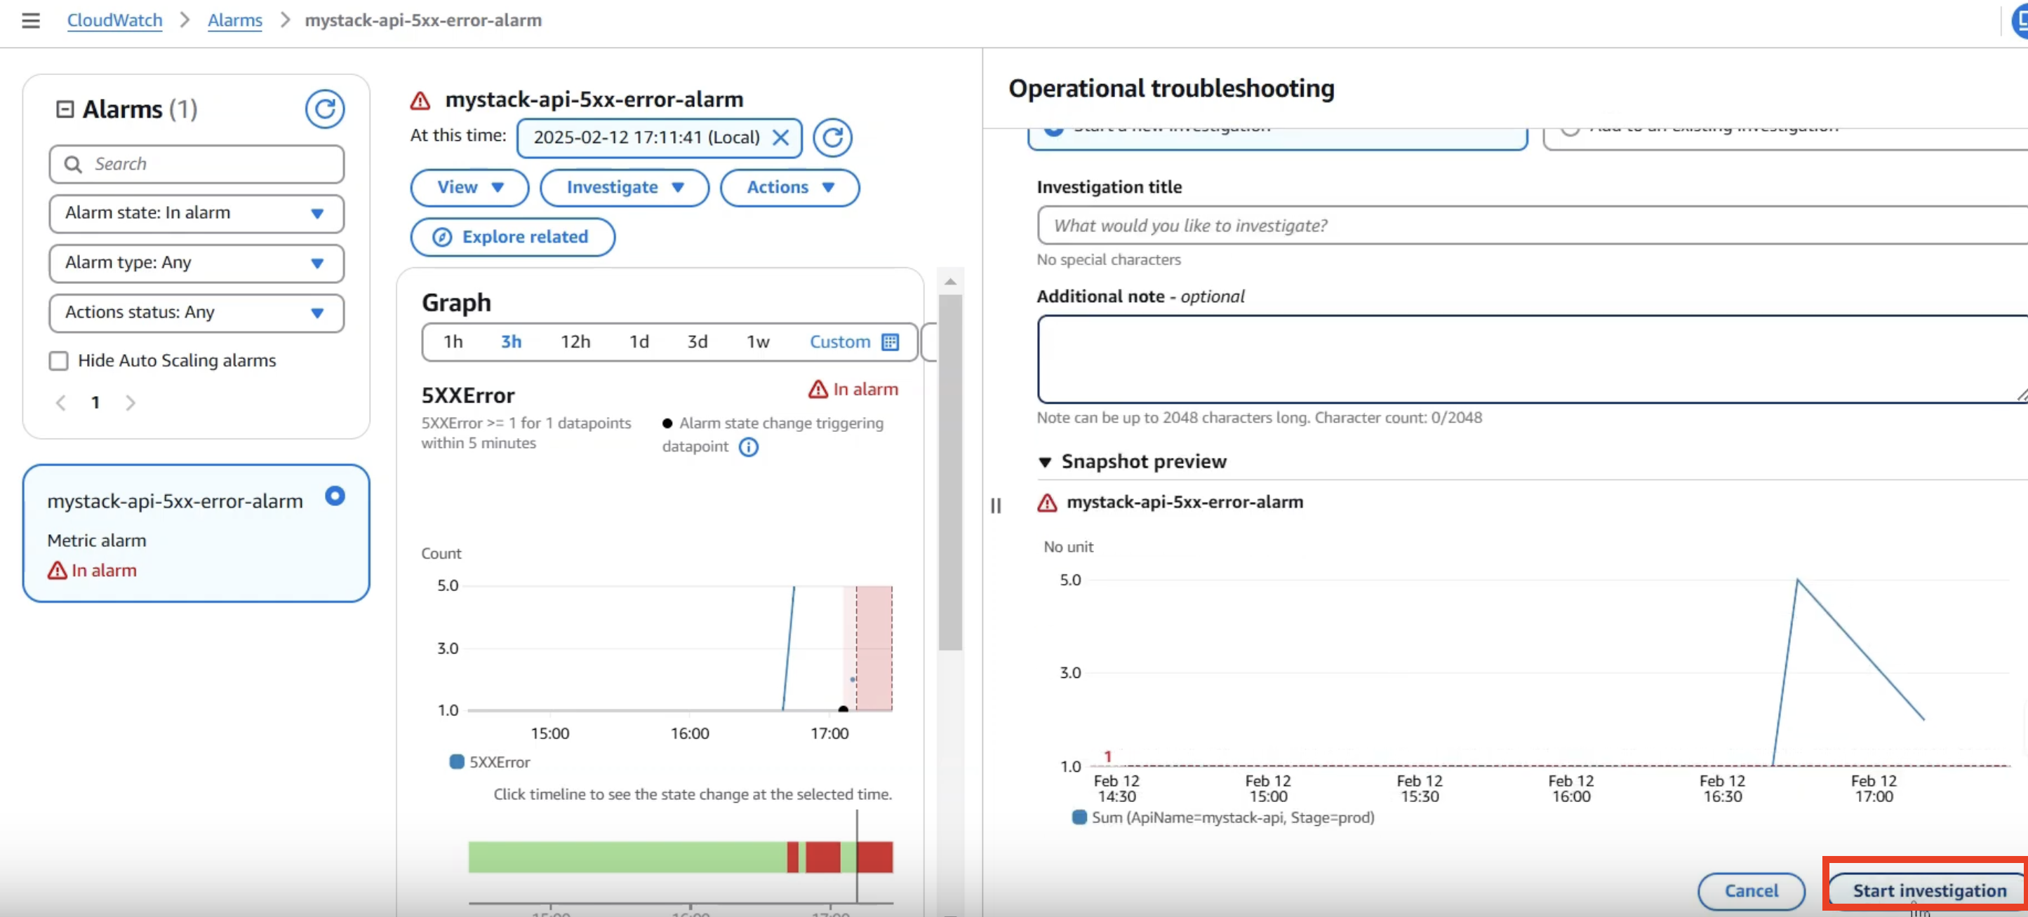Screen dimensions: 2028x917
Task: Open the Custom range calendar icon
Action: pos(890,342)
